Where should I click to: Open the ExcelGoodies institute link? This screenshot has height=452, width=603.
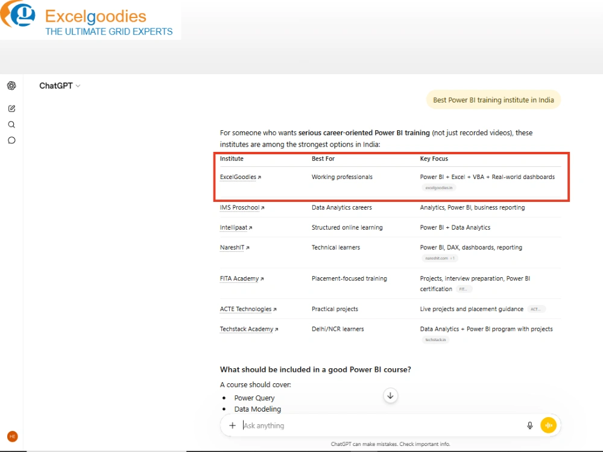(x=241, y=177)
